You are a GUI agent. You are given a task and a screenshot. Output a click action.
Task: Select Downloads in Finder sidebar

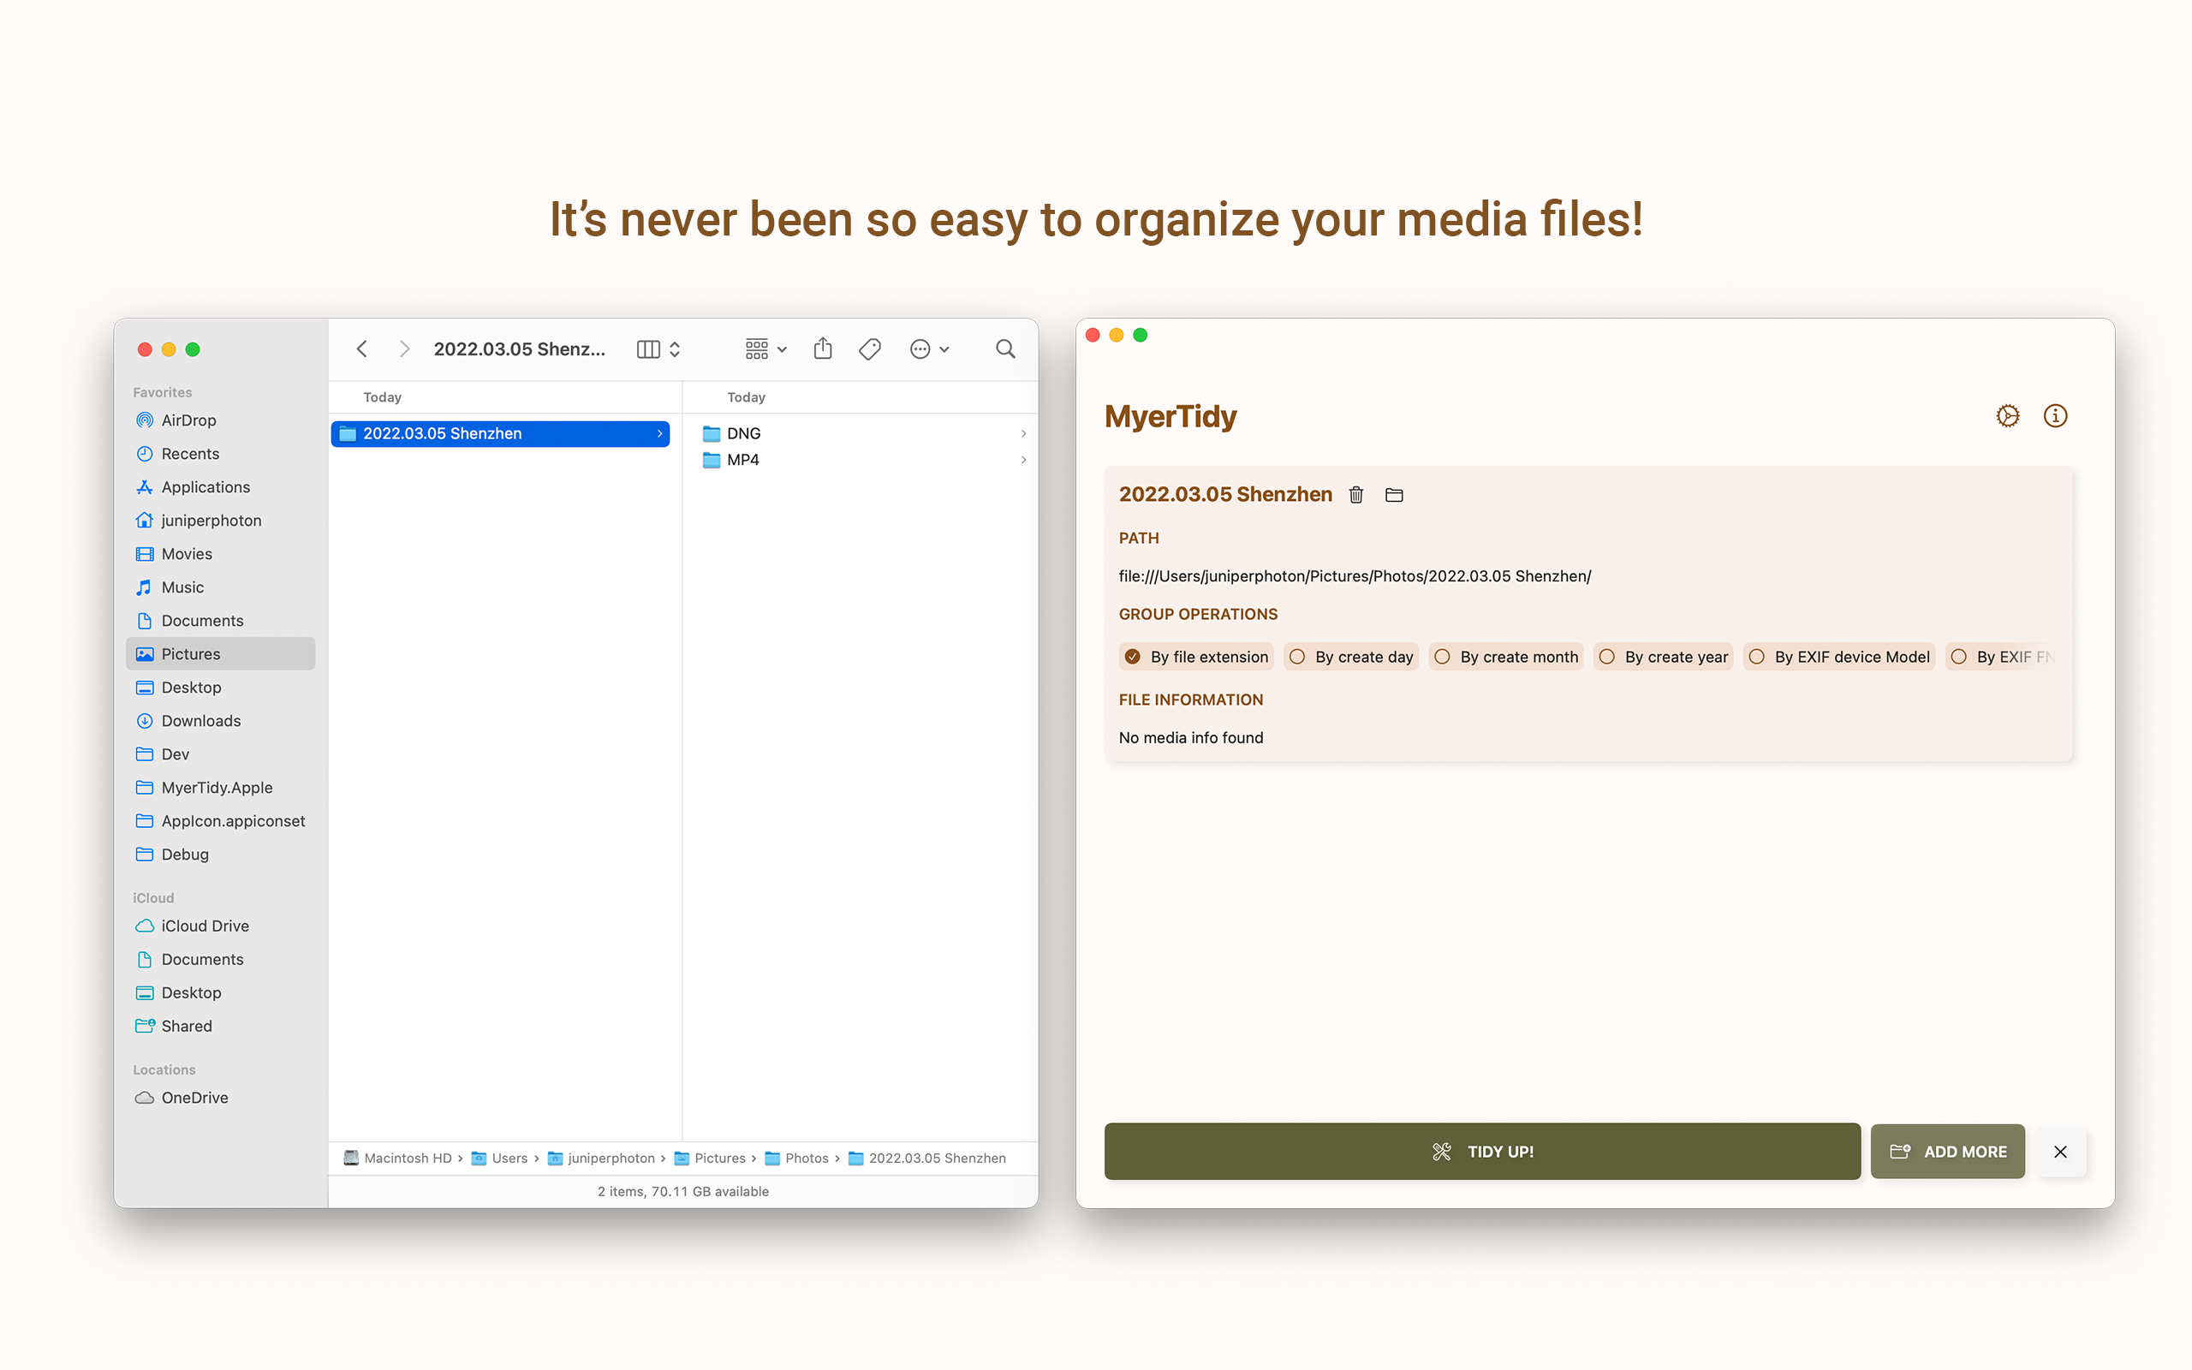point(201,721)
